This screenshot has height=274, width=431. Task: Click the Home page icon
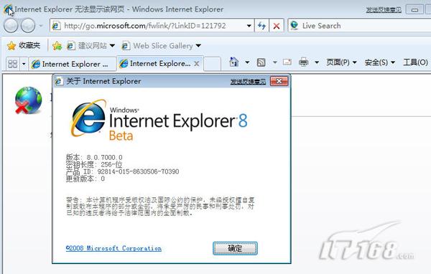point(234,62)
